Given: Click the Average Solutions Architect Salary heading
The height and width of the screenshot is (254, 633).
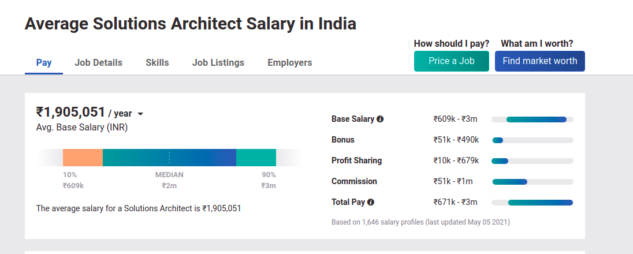Looking at the screenshot, I should click(x=190, y=24).
